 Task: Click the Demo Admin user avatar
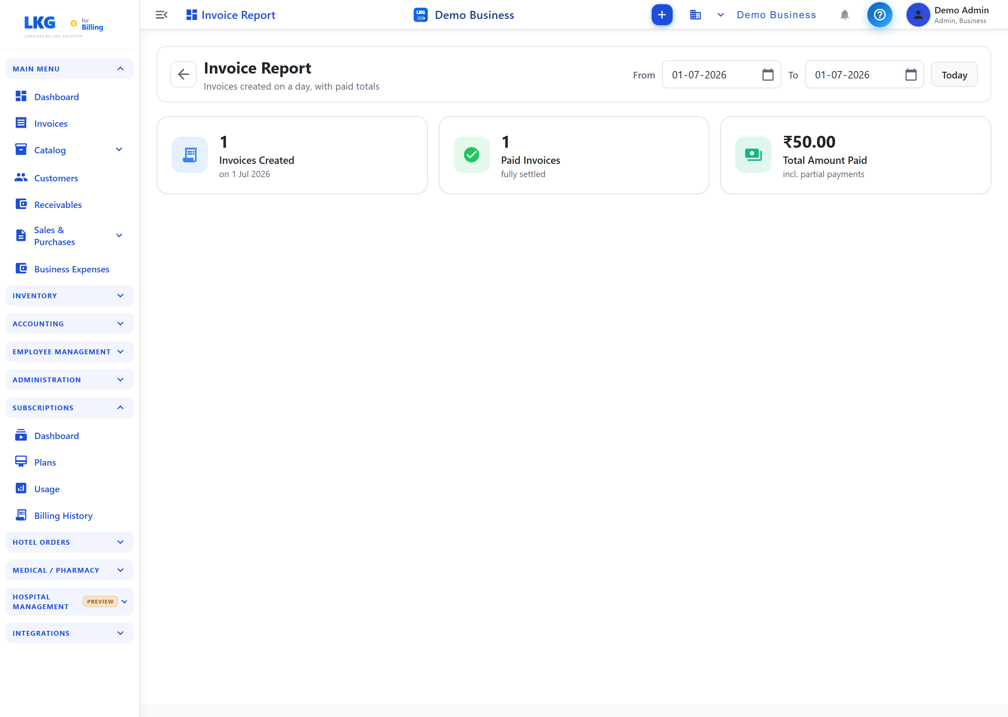(x=918, y=15)
